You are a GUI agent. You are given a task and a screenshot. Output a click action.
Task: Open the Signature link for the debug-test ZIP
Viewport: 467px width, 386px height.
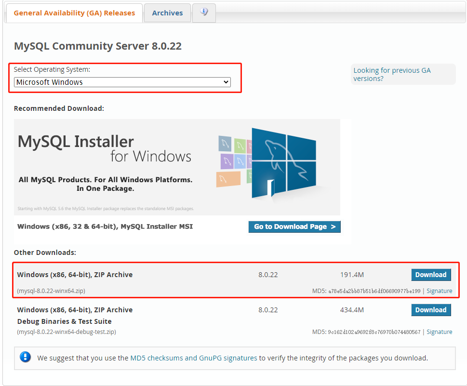point(439,332)
